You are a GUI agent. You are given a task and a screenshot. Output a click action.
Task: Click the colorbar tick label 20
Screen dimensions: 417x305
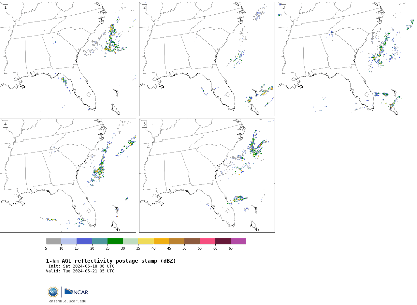pyautogui.click(x=92, y=248)
